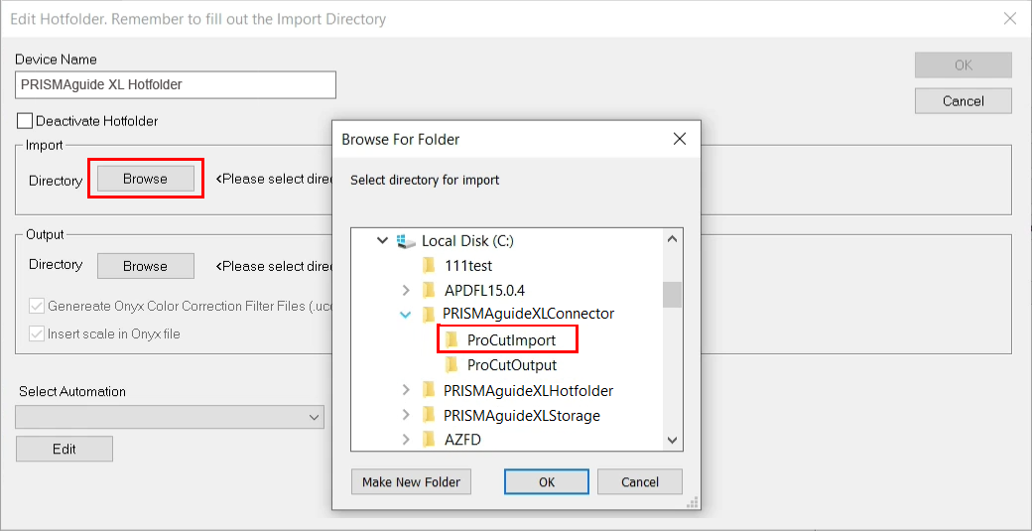1032x531 pixels.
Task: Click the ProCutOutput folder icon
Action: (452, 364)
